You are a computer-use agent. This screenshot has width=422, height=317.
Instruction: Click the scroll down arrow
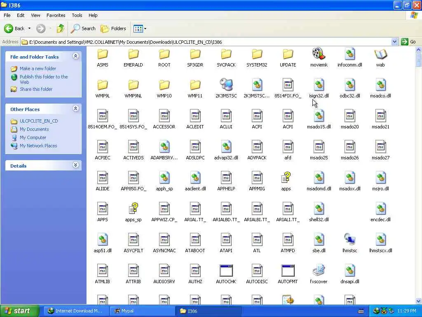[x=419, y=301]
